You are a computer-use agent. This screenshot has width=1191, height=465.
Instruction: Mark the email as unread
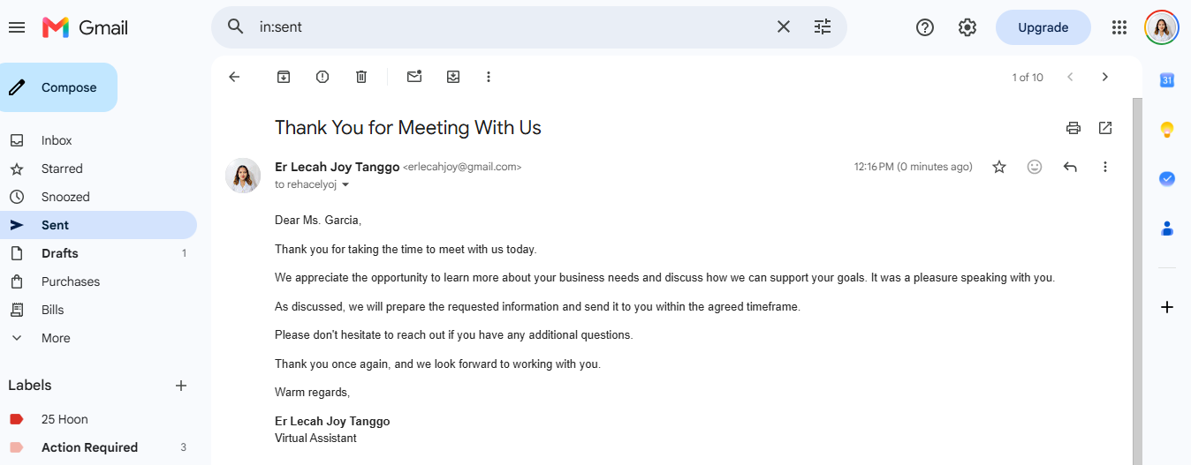click(x=414, y=77)
